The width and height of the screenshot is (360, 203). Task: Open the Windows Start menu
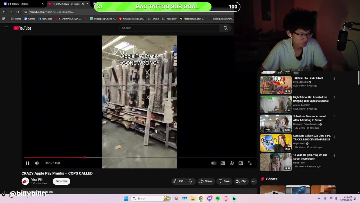126,198
